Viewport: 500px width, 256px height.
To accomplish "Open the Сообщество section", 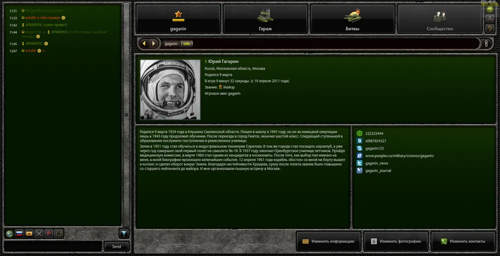I will tap(439, 19).
